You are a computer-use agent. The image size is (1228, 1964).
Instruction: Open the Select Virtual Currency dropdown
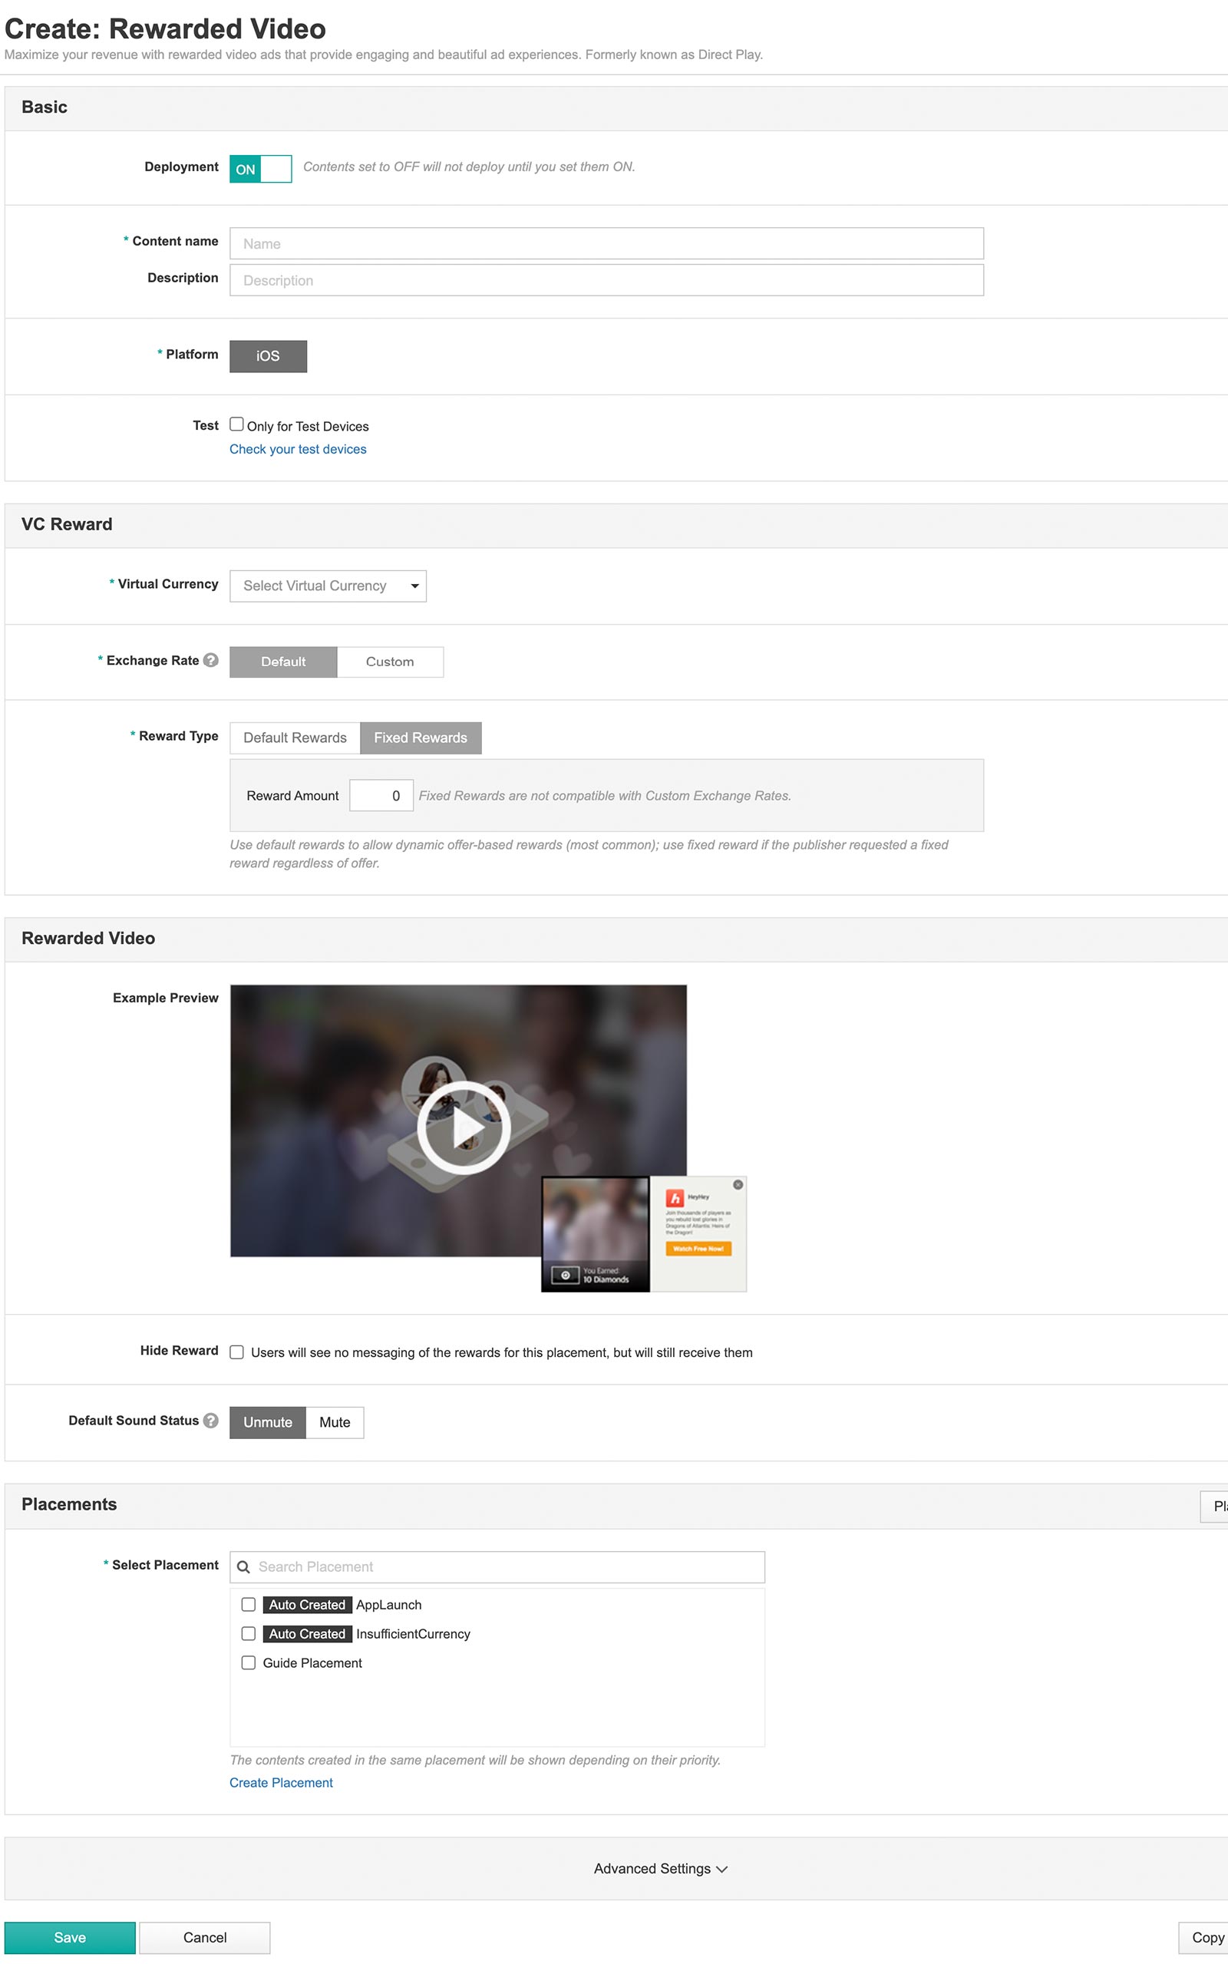(328, 586)
